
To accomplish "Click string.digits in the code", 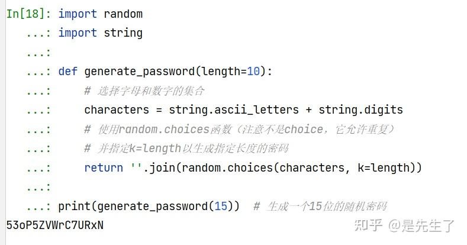I will coord(360,110).
